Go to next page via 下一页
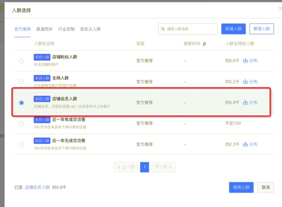Screen dimensions: 282x207 [163, 167]
